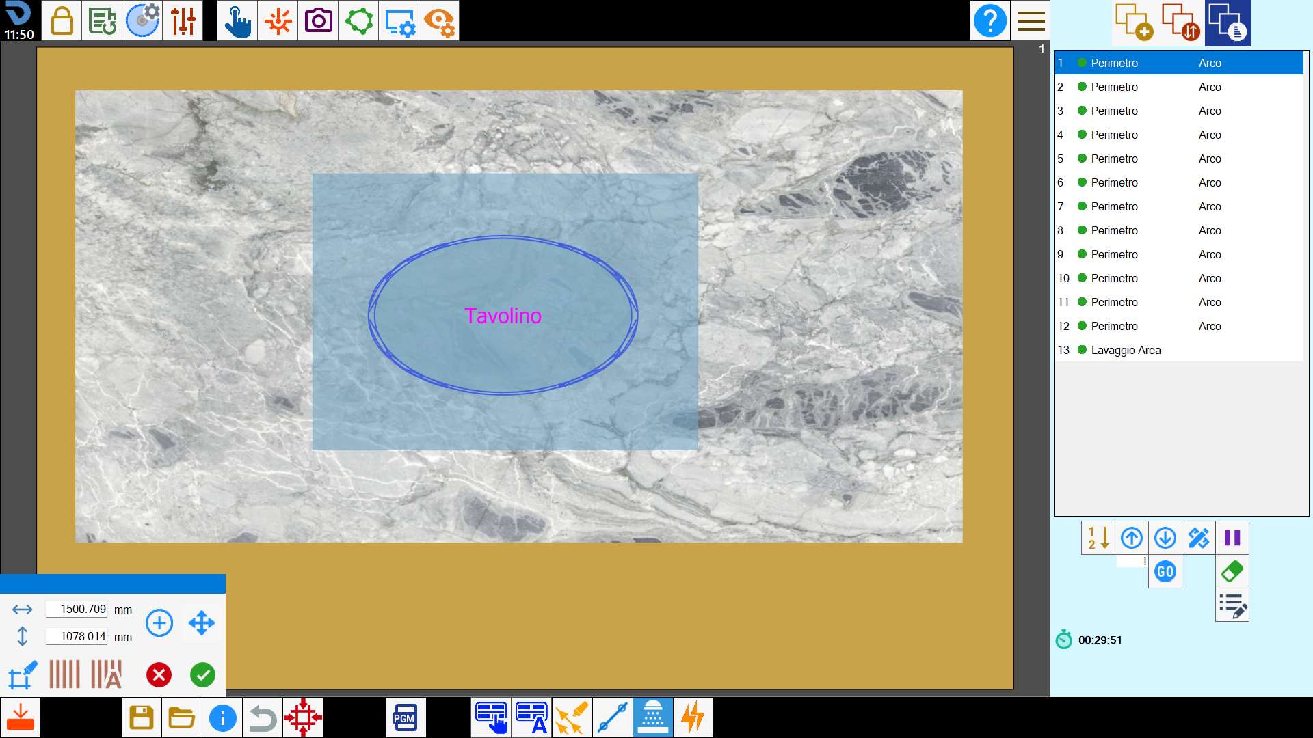Viewport: 1313px width, 738px height.
Task: Select Perimetro Arco row 5
Action: (x=1178, y=159)
